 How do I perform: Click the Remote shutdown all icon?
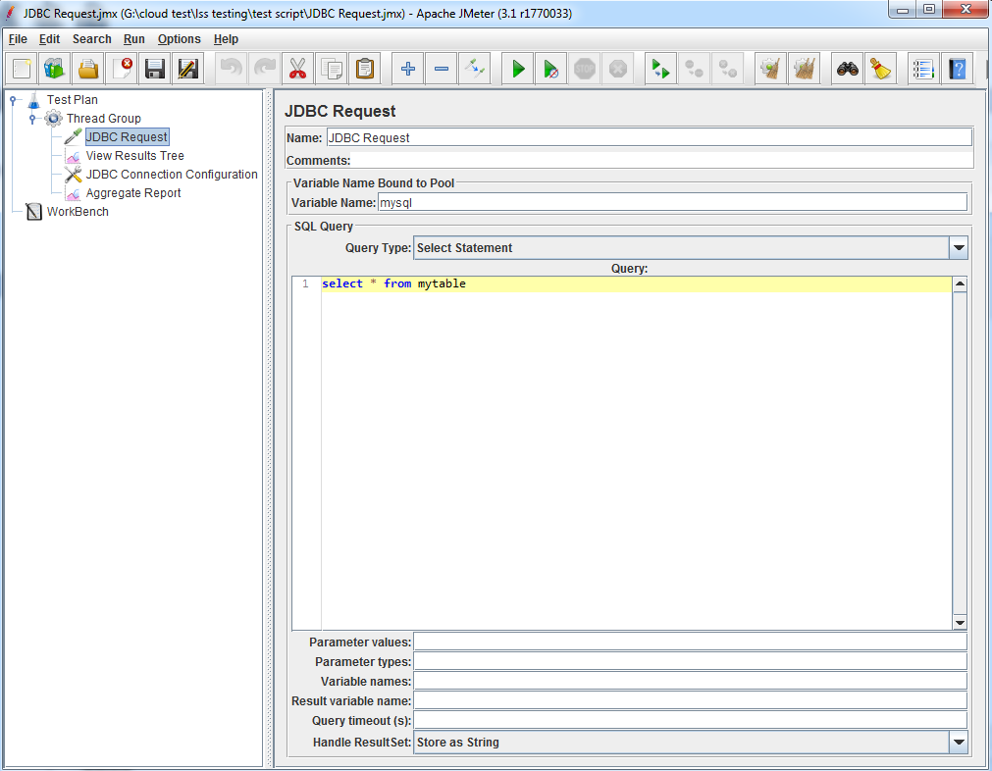coord(727,69)
